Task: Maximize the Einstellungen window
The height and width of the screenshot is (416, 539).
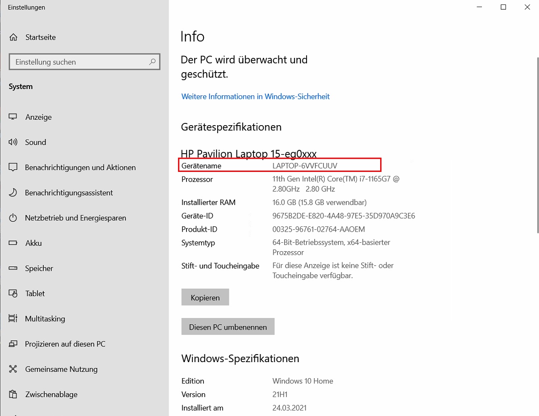Action: click(503, 7)
